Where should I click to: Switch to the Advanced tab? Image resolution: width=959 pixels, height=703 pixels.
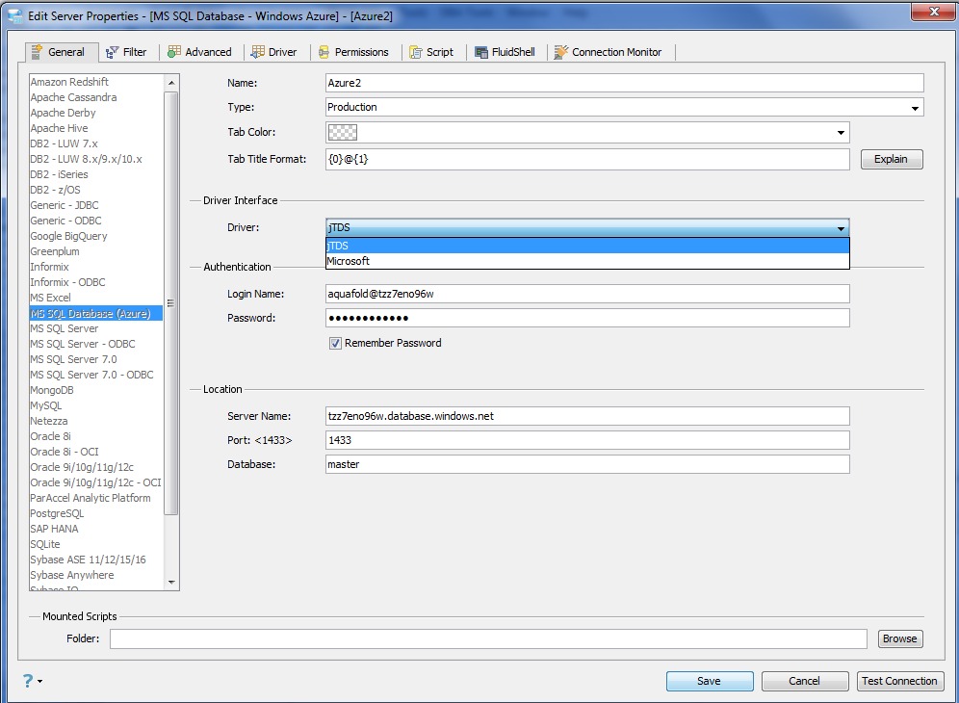[200, 52]
